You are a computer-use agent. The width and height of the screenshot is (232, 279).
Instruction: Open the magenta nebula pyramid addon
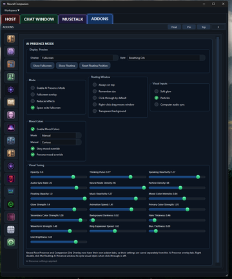pyautogui.click(x=11, y=128)
